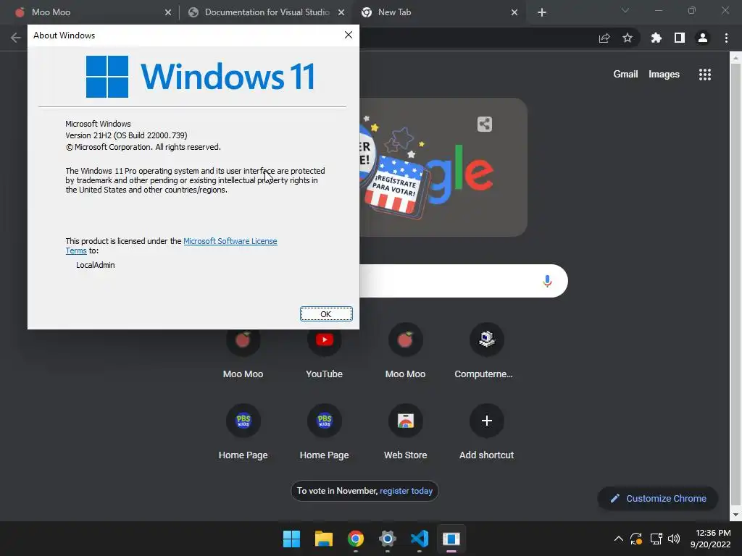Share the Google doodle via share icon
Image resolution: width=742 pixels, height=556 pixels.
[x=485, y=125]
